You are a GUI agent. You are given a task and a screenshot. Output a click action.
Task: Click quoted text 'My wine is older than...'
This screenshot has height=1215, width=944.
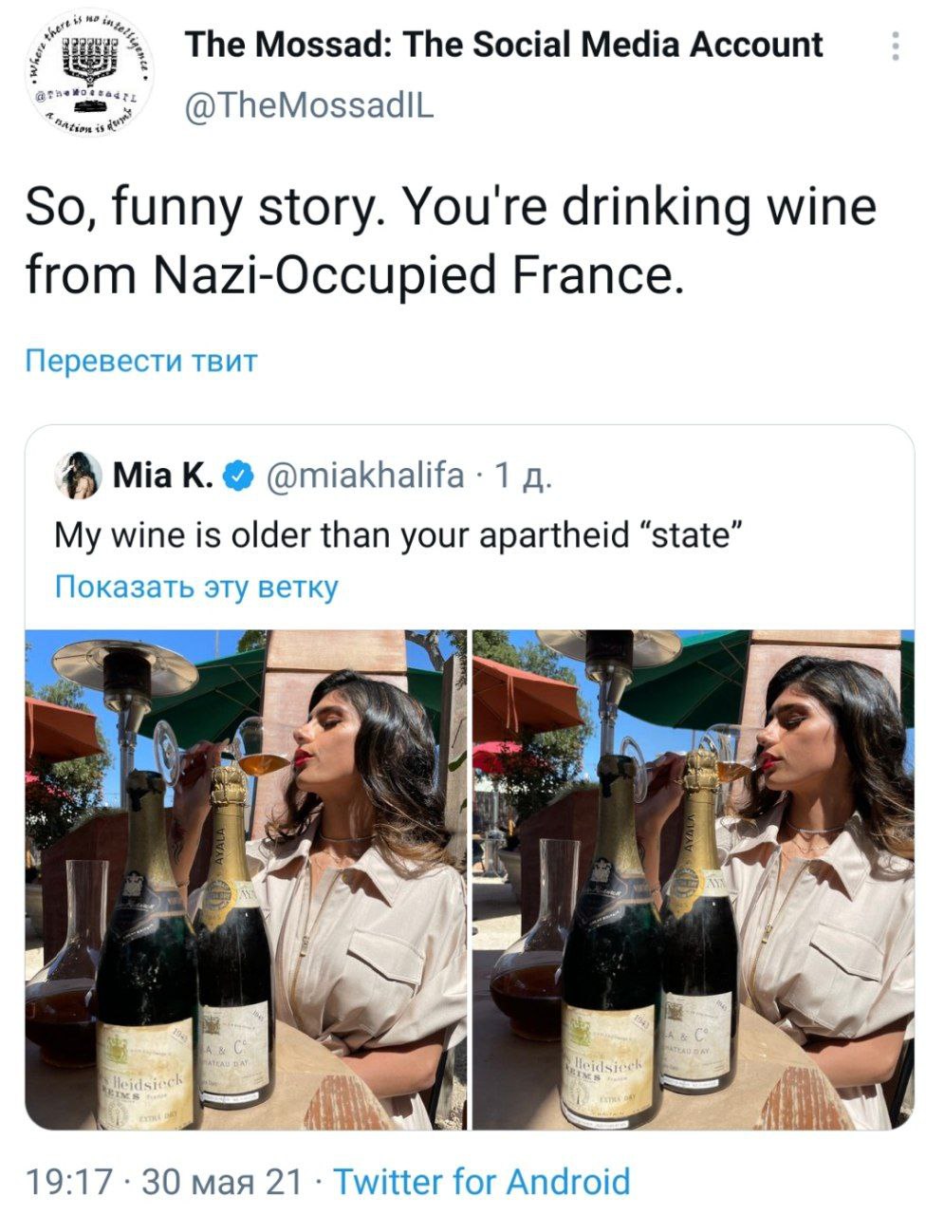coord(397,536)
